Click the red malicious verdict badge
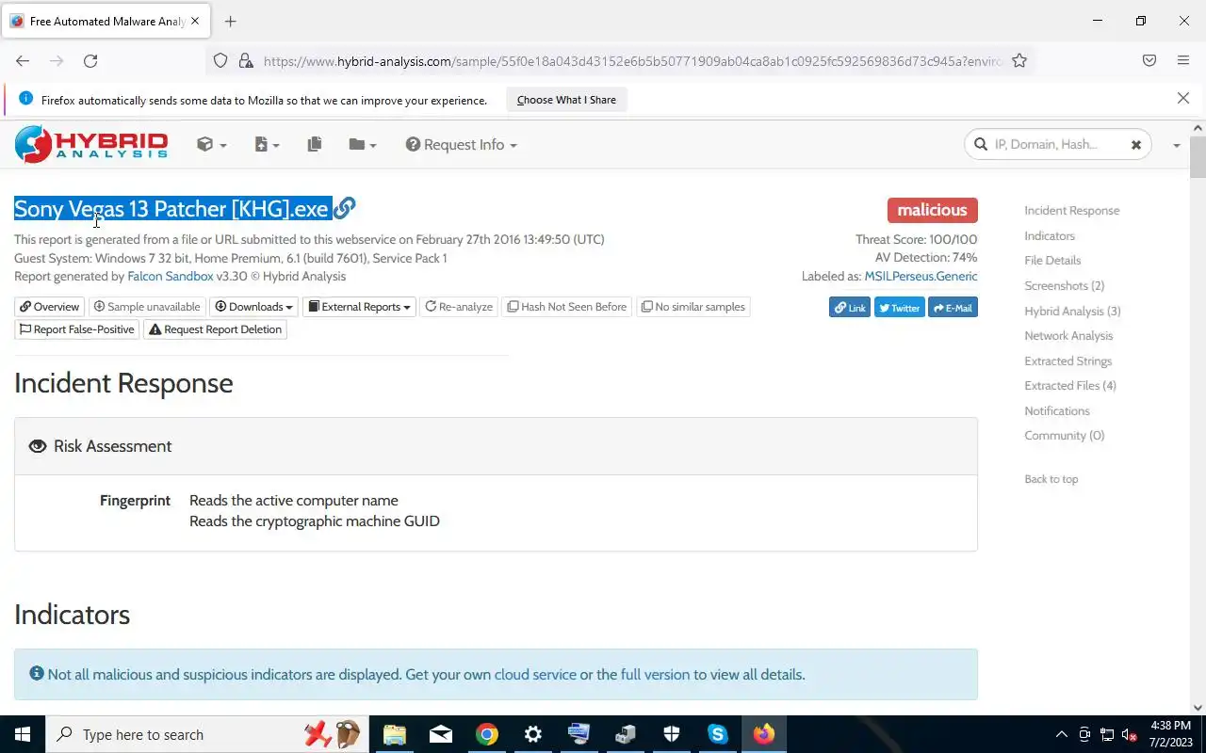Image resolution: width=1206 pixels, height=753 pixels. [932, 210]
